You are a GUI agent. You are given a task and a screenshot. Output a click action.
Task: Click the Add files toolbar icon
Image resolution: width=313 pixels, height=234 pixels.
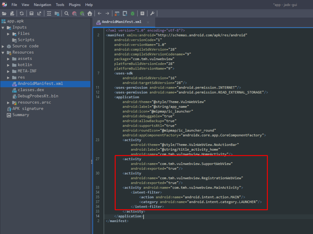(x=12, y=13)
